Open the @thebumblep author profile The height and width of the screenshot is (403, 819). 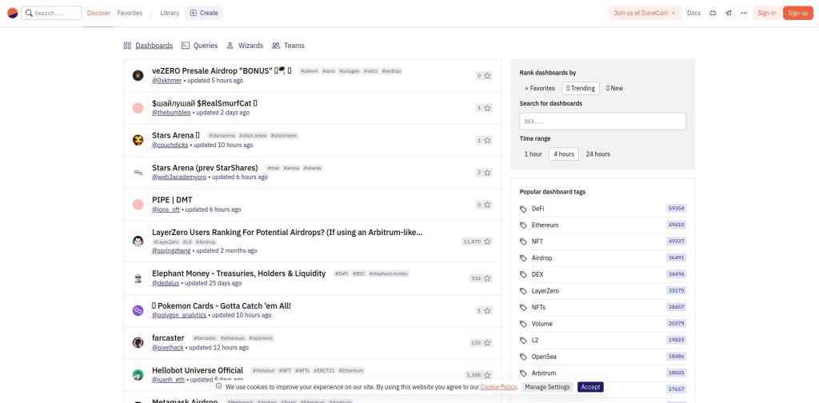click(x=171, y=113)
